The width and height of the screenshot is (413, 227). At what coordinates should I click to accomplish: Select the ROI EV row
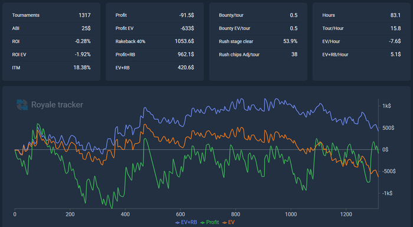[x=51, y=55]
